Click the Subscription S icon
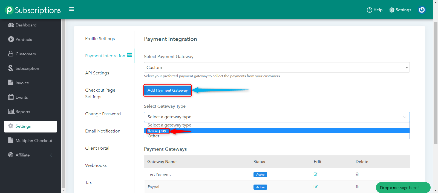Screen dimensions: 438x193 click(11, 68)
